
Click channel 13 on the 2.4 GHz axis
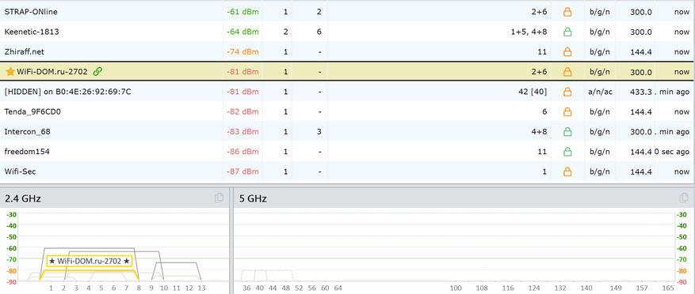200,288
